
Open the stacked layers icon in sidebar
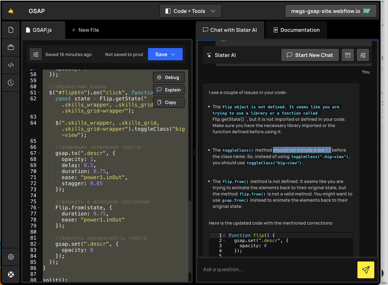[x=11, y=47]
